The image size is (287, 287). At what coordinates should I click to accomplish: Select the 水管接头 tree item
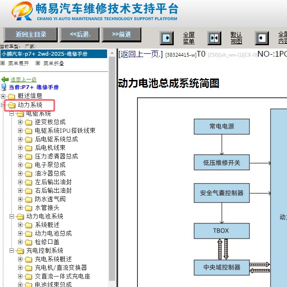47,208
